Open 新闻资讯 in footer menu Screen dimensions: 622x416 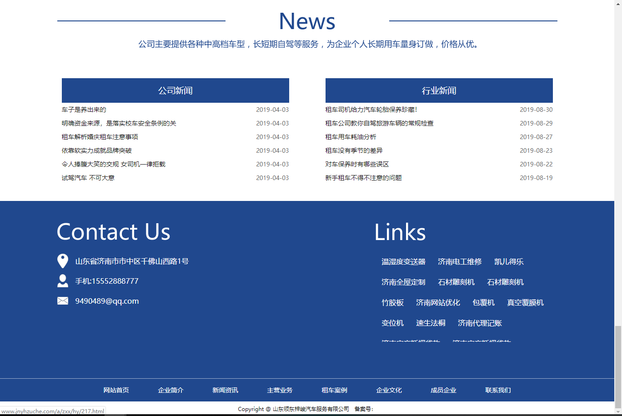[225, 390]
